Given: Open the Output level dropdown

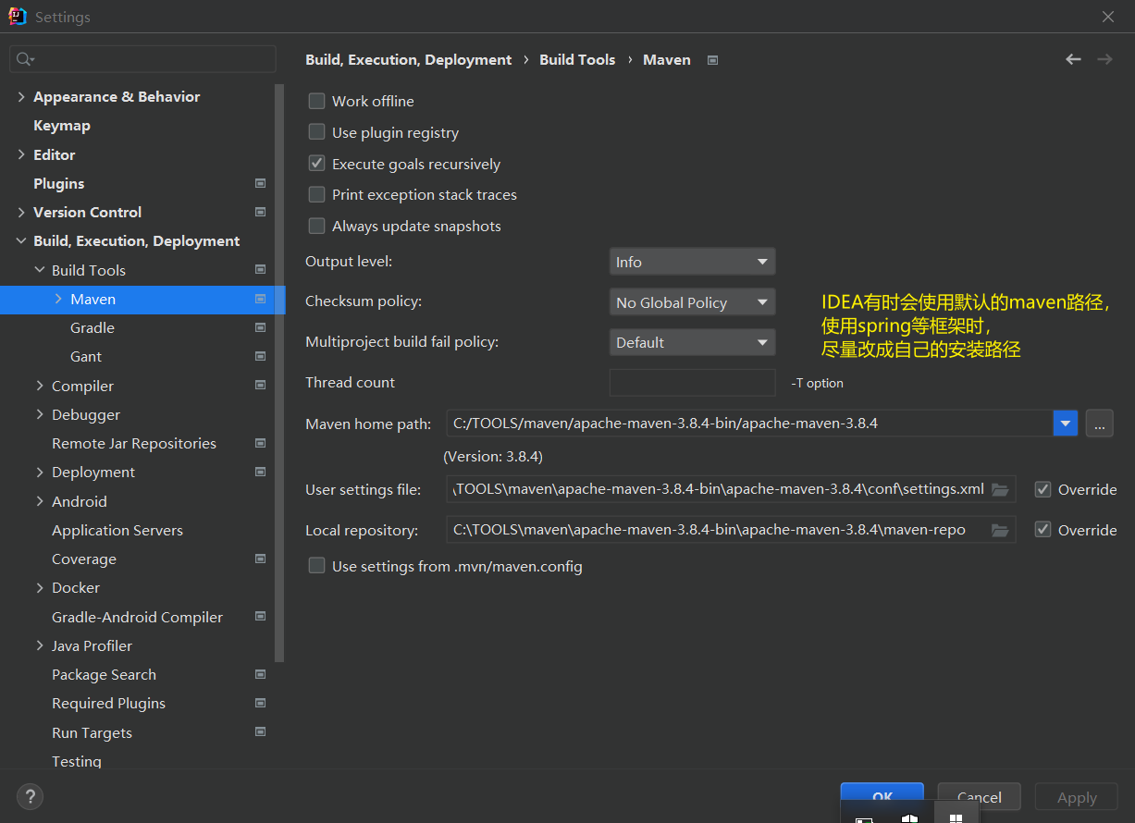Looking at the screenshot, I should click(692, 262).
